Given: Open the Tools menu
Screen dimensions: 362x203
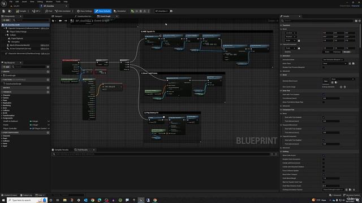Looking at the screenshot, I should (x=58, y=2).
